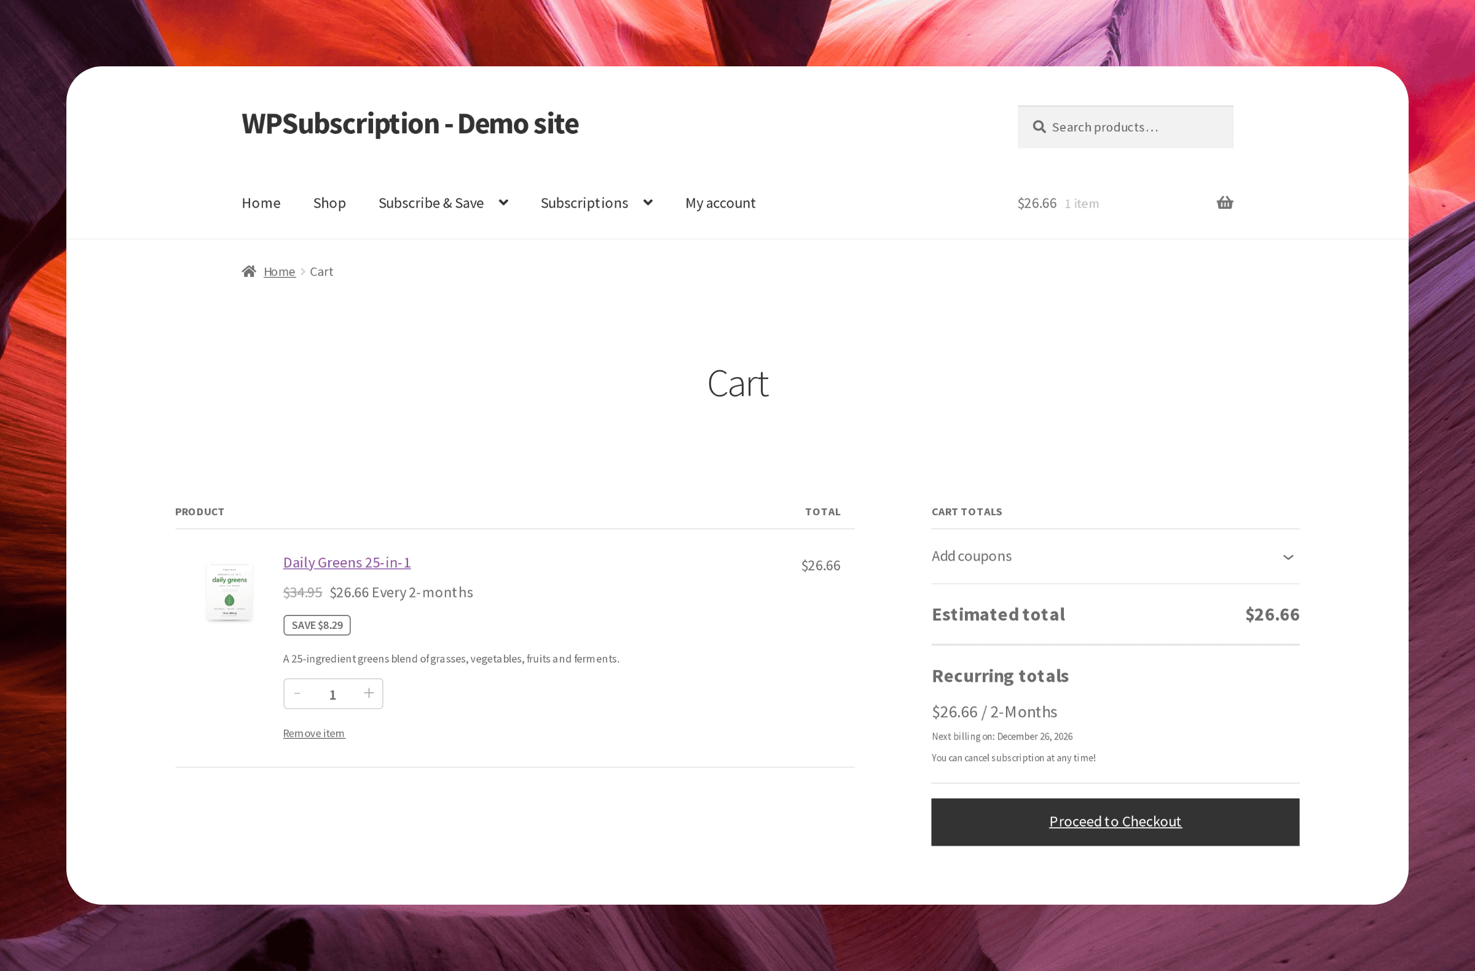Click the product row total $26.66
Image resolution: width=1475 pixels, height=971 pixels.
(x=820, y=566)
